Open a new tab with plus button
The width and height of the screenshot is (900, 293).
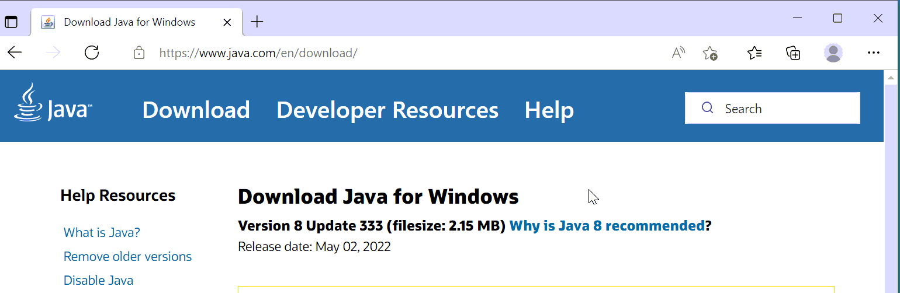[257, 22]
